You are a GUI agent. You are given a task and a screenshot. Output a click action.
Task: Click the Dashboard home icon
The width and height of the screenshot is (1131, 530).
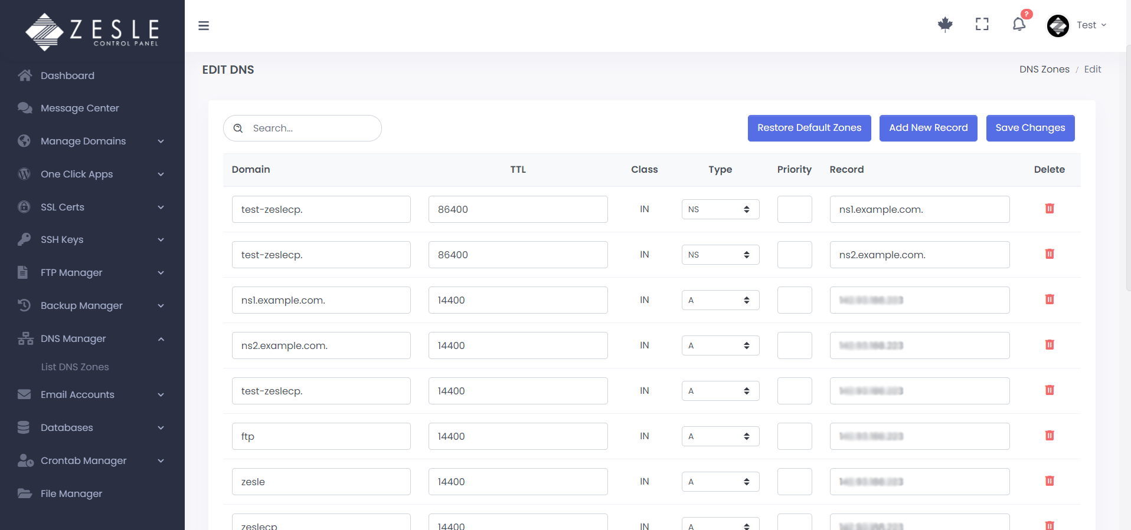coord(25,75)
